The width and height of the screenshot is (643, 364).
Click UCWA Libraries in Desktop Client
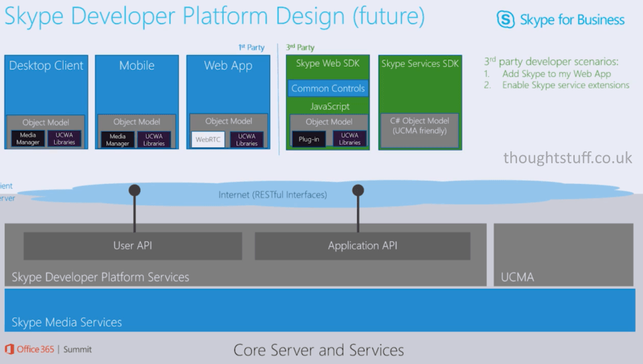pyautogui.click(x=64, y=139)
